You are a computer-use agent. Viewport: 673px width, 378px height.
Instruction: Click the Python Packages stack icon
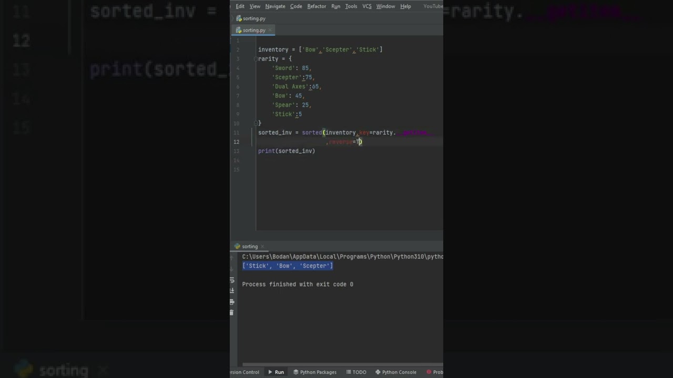point(295,372)
